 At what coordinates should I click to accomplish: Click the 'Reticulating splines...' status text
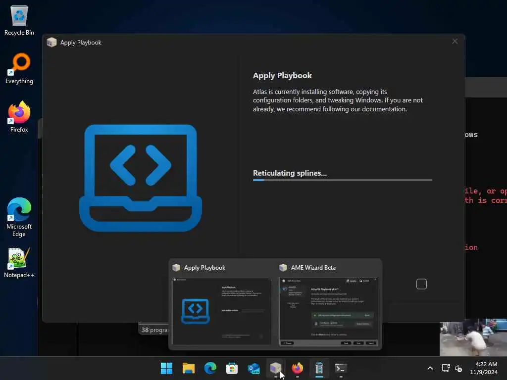tap(290, 173)
